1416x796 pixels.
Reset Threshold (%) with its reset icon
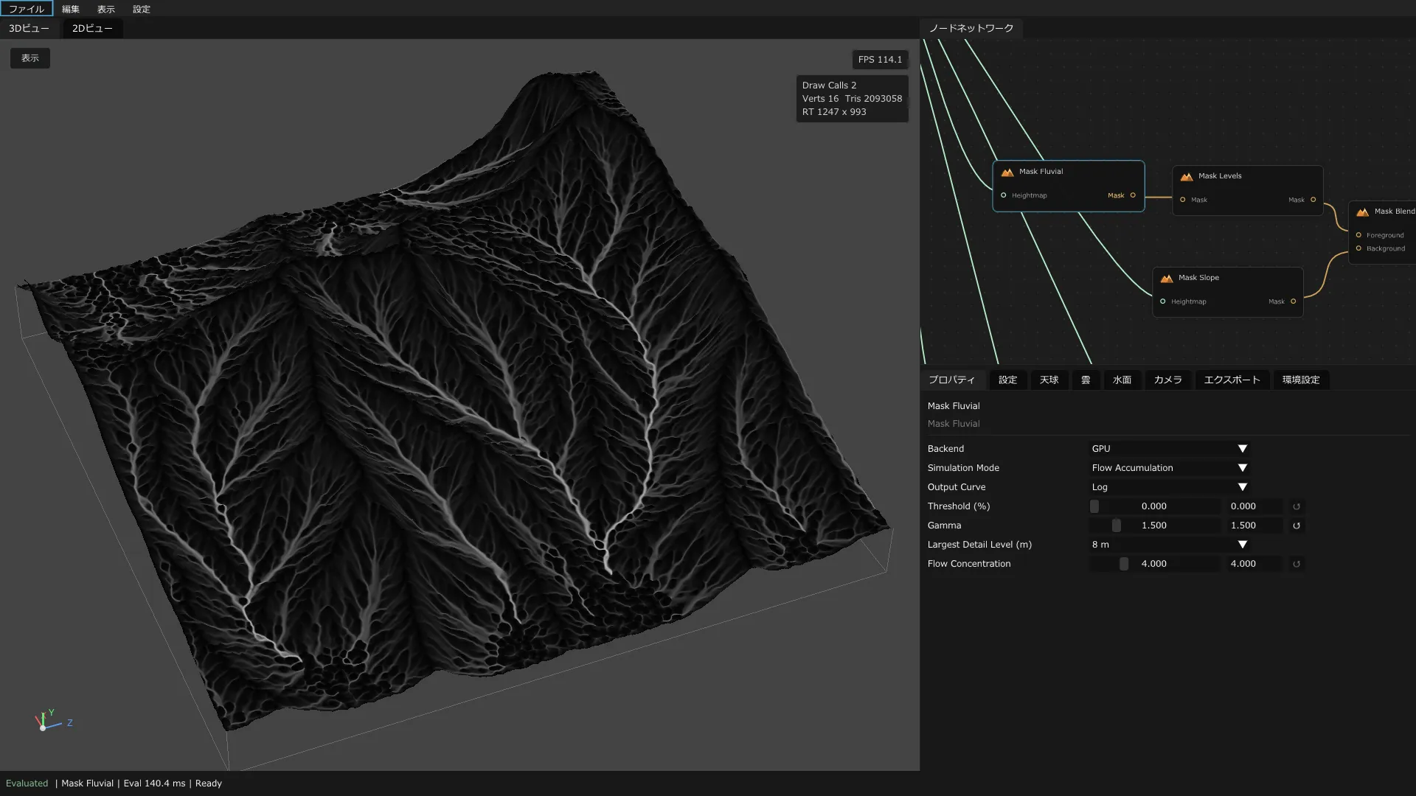coord(1297,506)
